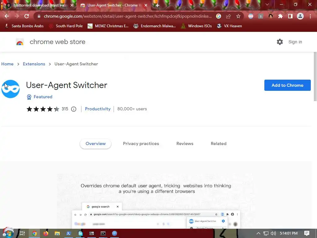317x238 pixels.
Task: Click the Start button with Santa hat
Action: click(x=8, y=233)
